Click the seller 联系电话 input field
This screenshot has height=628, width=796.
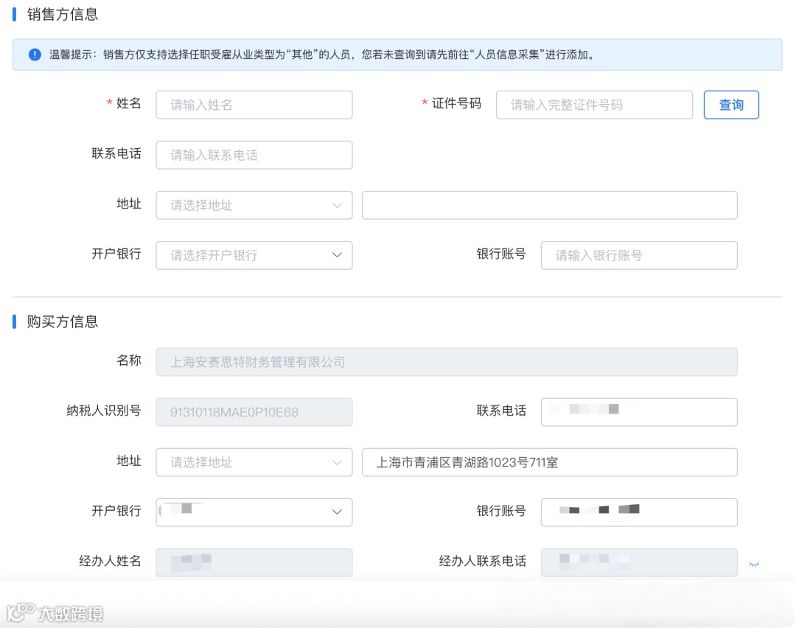point(254,155)
